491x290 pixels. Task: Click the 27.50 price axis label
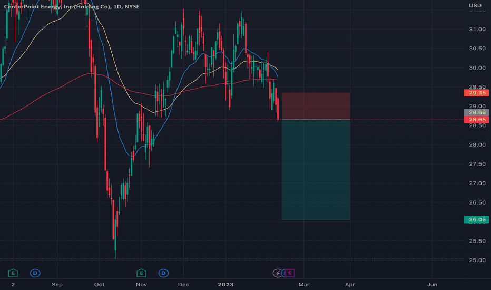477,164
